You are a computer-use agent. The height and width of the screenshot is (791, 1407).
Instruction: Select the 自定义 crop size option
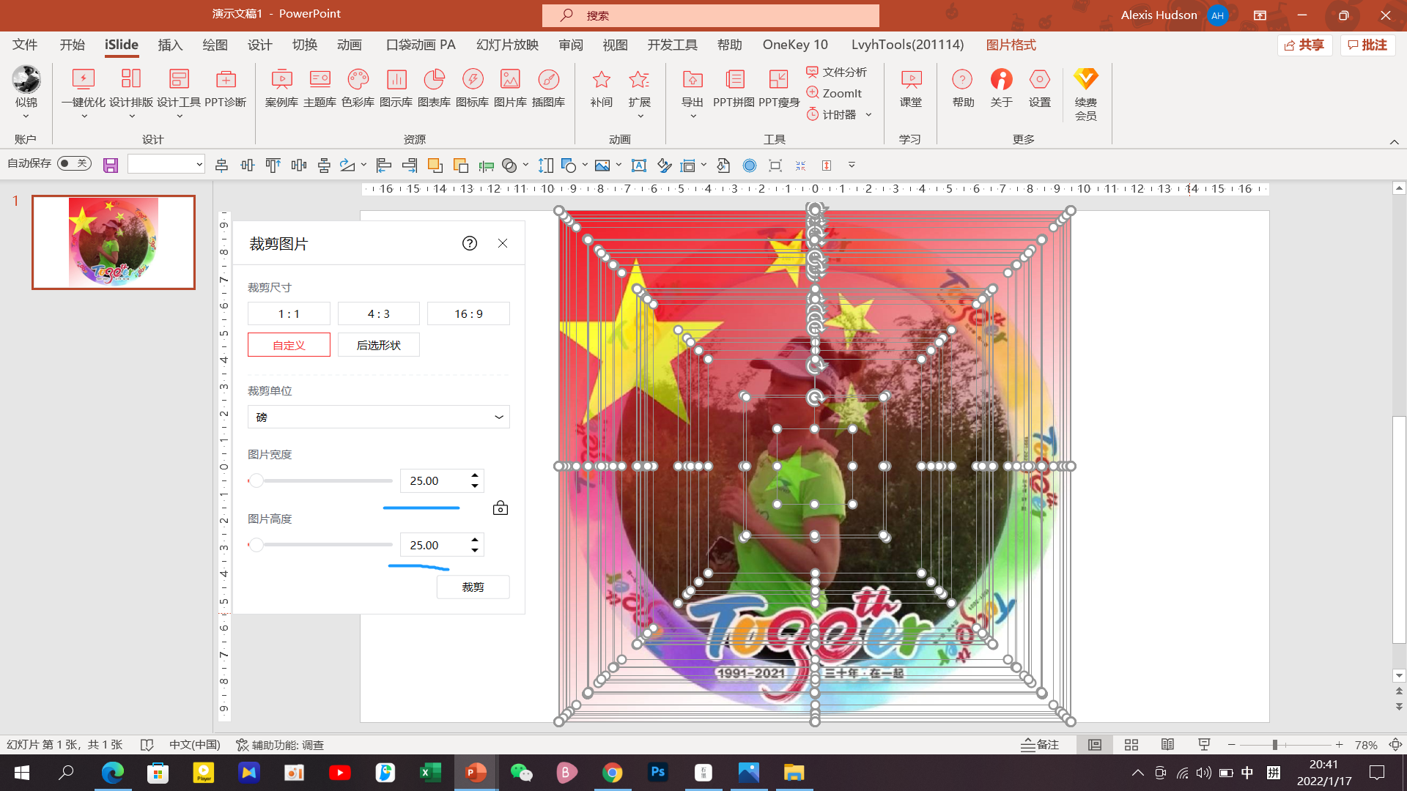289,345
